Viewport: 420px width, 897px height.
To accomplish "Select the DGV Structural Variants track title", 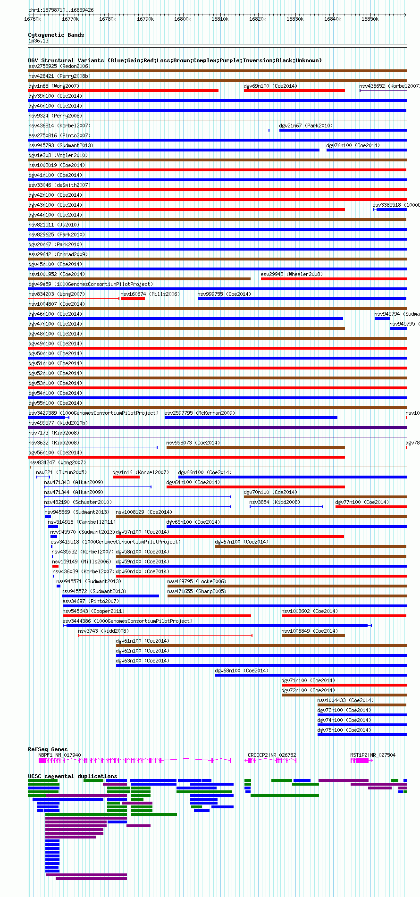I will click(x=175, y=60).
